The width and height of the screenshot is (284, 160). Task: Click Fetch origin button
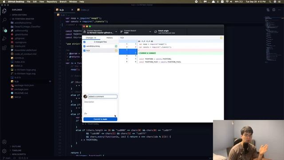169,32
